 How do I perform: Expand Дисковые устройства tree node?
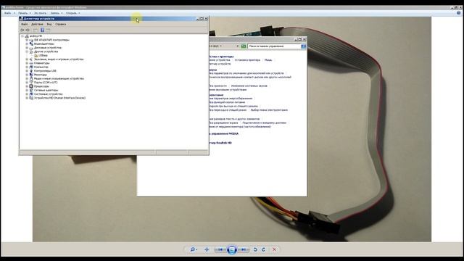point(27,48)
